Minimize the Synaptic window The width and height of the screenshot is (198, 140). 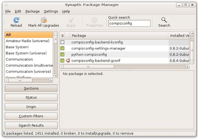[x=179, y=5]
